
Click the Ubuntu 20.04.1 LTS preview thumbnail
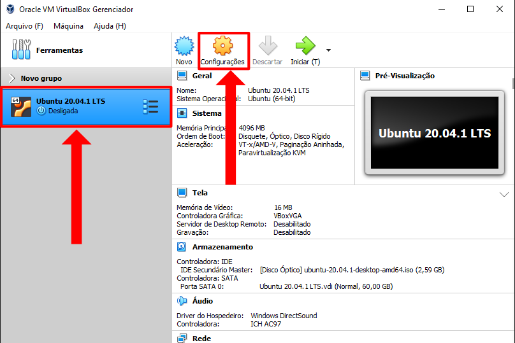435,133
